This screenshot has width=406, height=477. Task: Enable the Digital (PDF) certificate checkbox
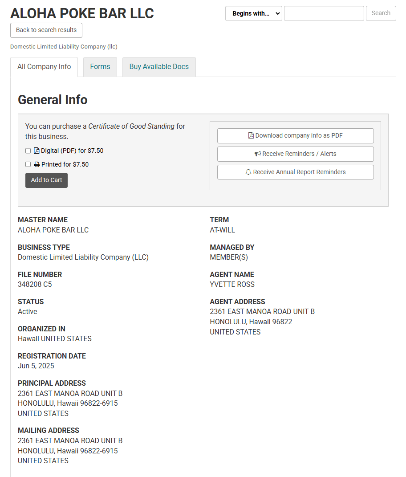(x=28, y=151)
